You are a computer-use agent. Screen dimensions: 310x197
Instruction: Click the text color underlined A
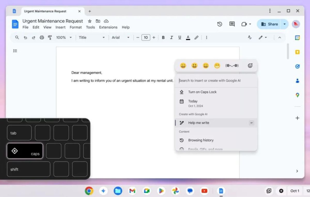188,37
